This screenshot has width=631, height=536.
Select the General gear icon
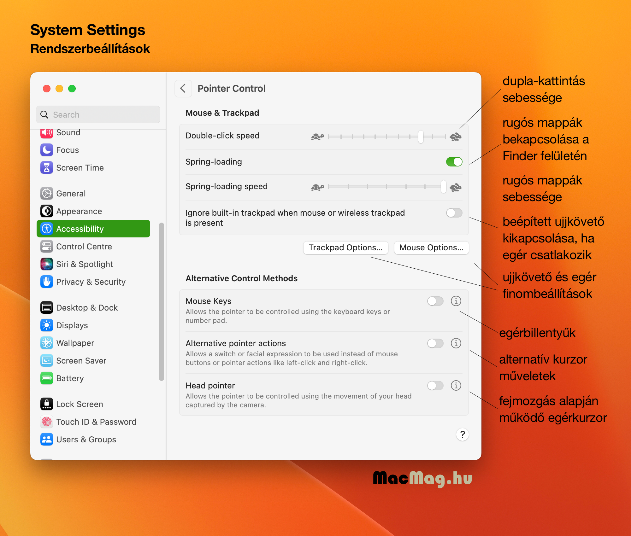47,194
